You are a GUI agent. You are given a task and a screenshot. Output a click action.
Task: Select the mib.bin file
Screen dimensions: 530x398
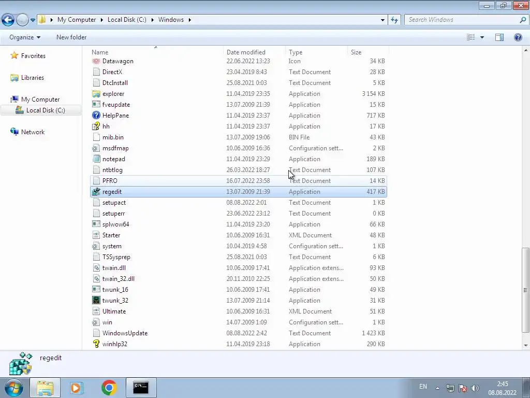(239, 137)
